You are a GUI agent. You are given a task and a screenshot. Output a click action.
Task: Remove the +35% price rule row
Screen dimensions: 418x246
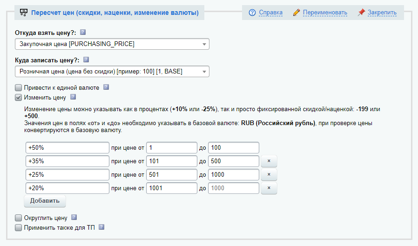(269, 161)
